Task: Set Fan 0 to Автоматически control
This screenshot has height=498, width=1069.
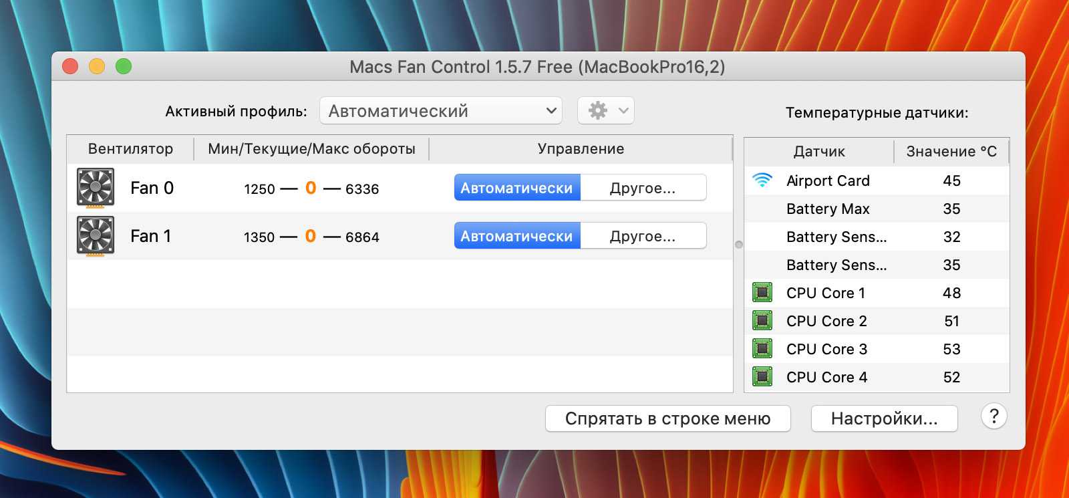Action: (x=516, y=188)
